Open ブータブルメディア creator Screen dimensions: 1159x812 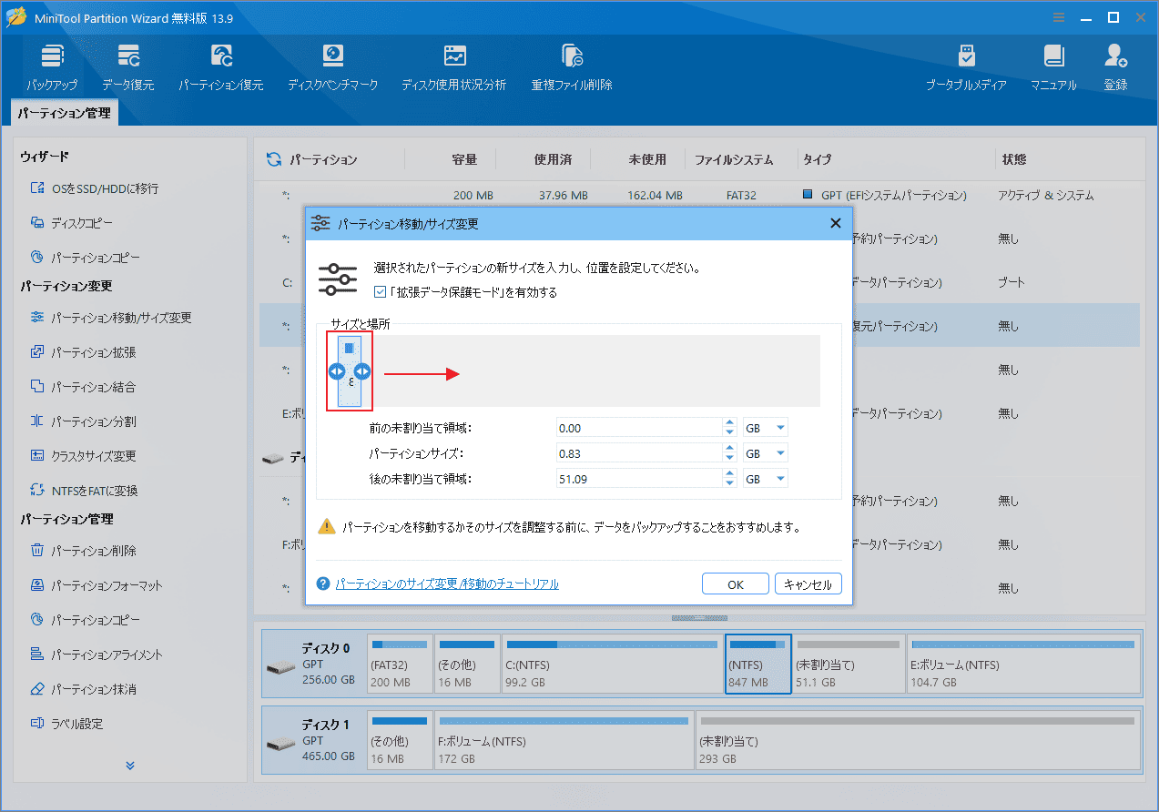tap(966, 68)
